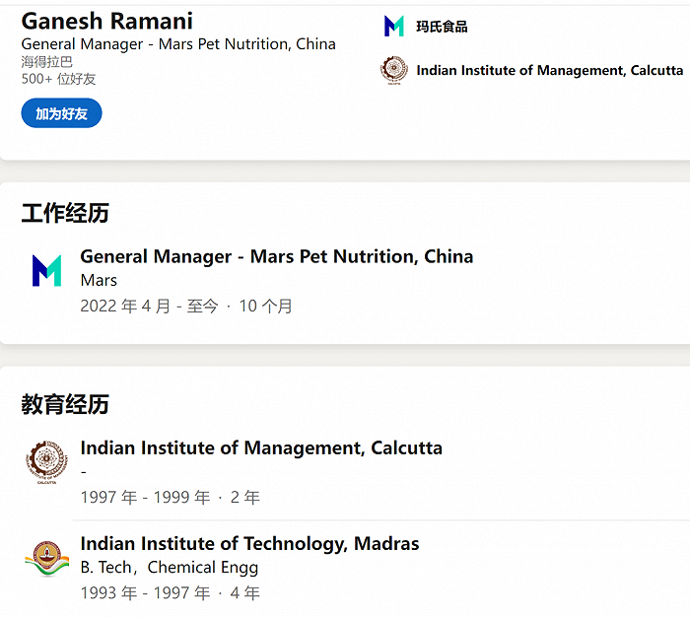Click the Mars company name under the job title
The height and width of the screenshot is (617, 690).
tap(99, 280)
